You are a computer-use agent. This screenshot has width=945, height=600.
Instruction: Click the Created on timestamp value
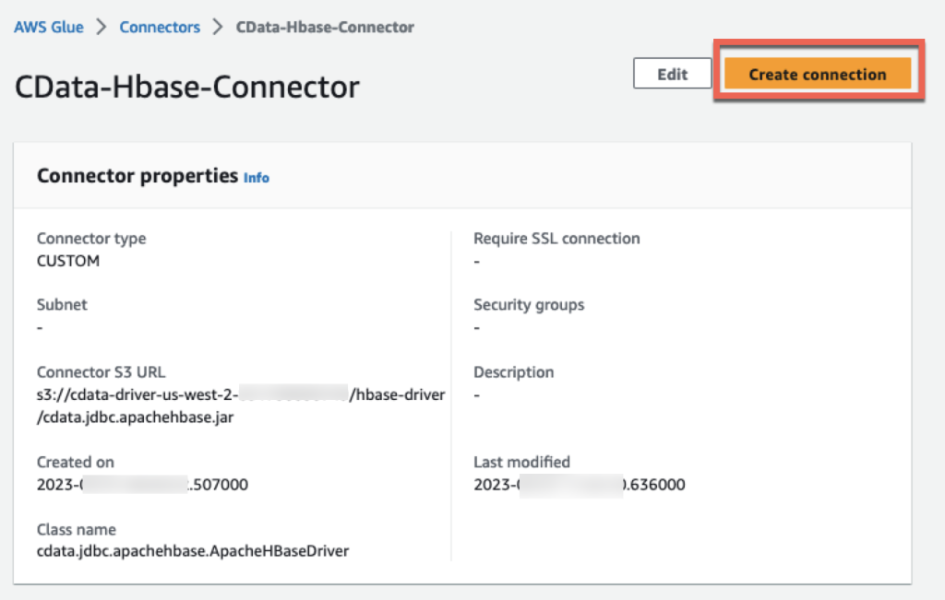pos(142,484)
